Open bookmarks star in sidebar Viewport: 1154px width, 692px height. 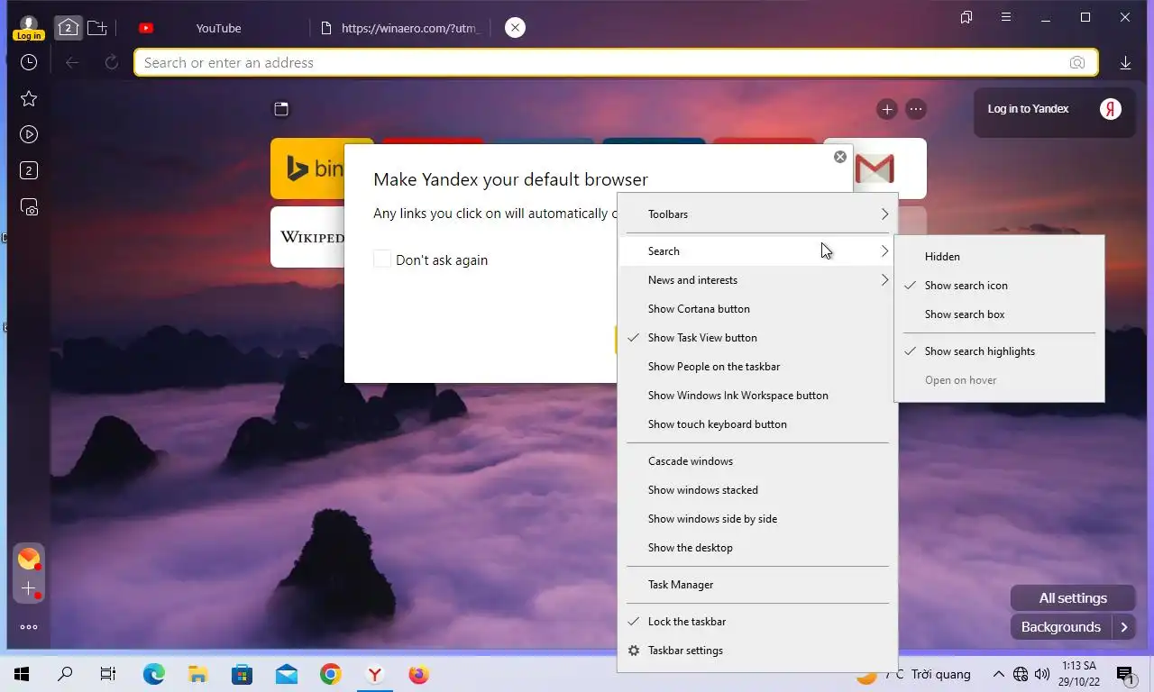[29, 98]
